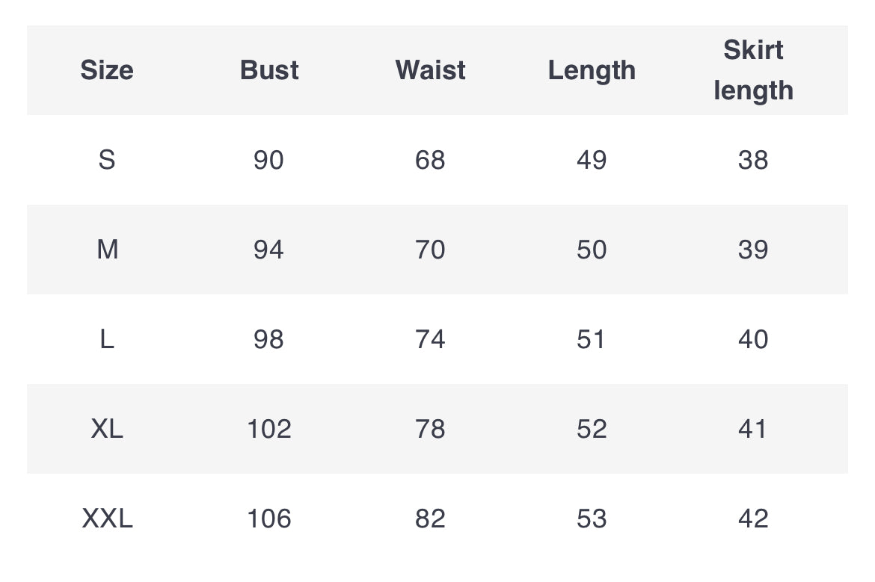Click waist value 70 in M row

430,250
